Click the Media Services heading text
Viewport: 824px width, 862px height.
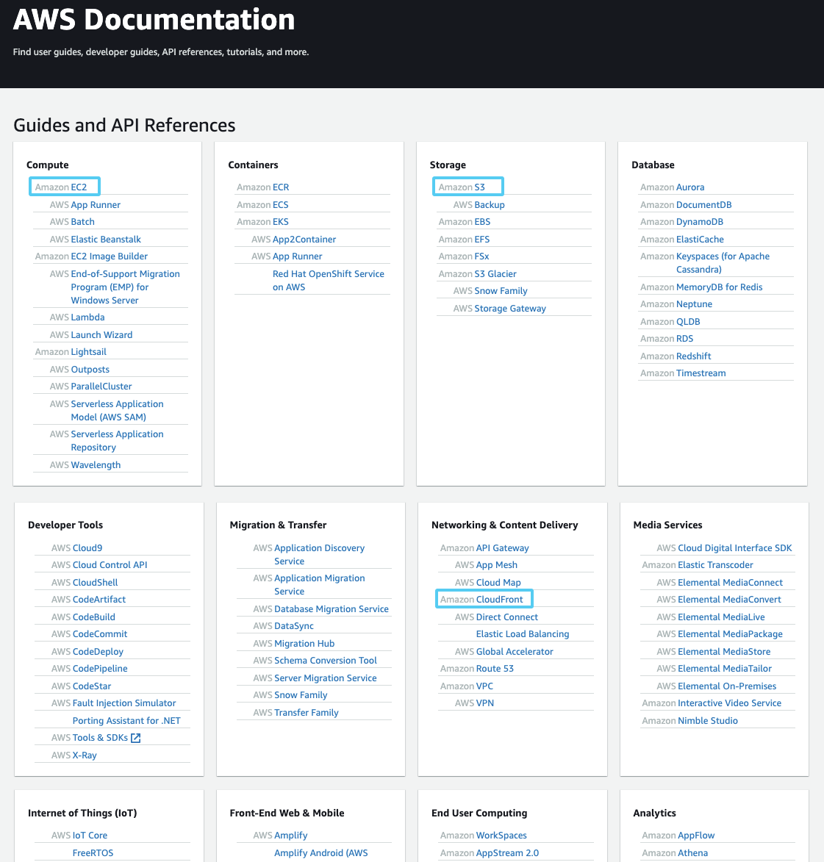pos(667,525)
